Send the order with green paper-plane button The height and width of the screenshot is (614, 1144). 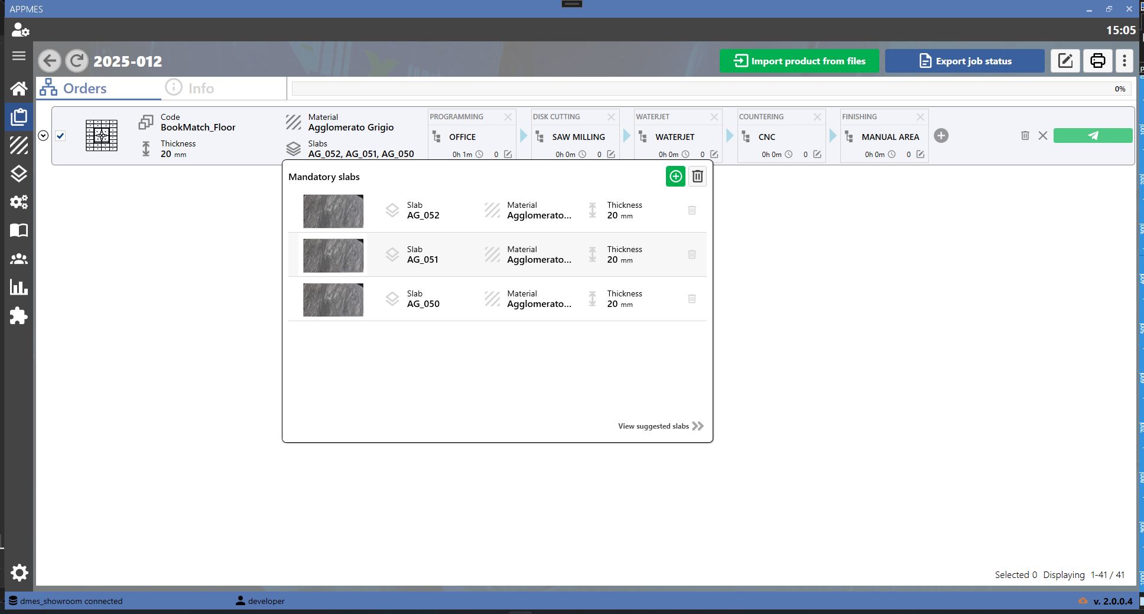pos(1093,136)
